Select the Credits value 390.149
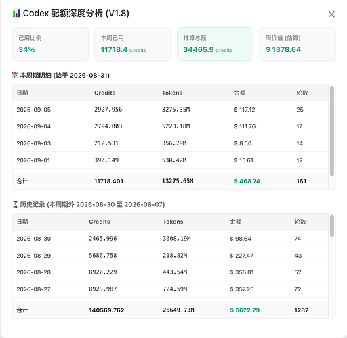 (106, 160)
